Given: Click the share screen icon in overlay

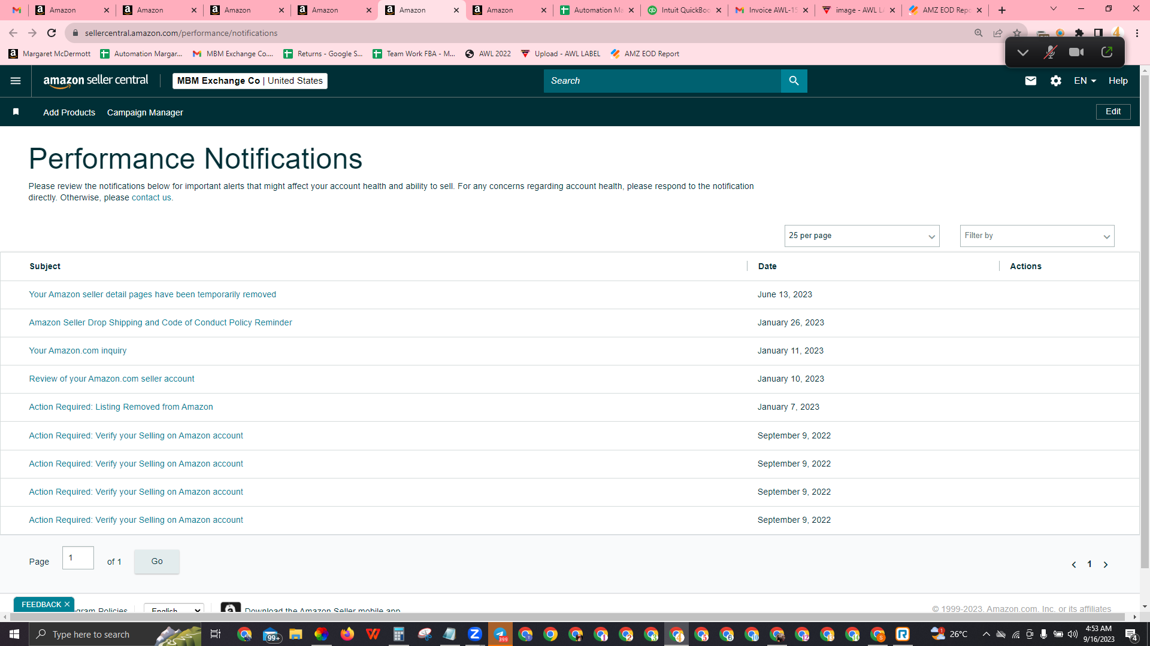Looking at the screenshot, I should coord(1107,53).
